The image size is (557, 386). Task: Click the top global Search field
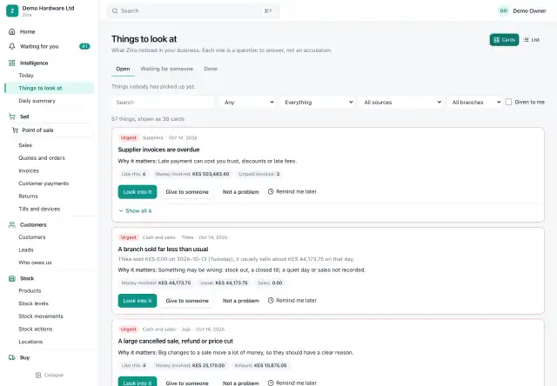(193, 11)
